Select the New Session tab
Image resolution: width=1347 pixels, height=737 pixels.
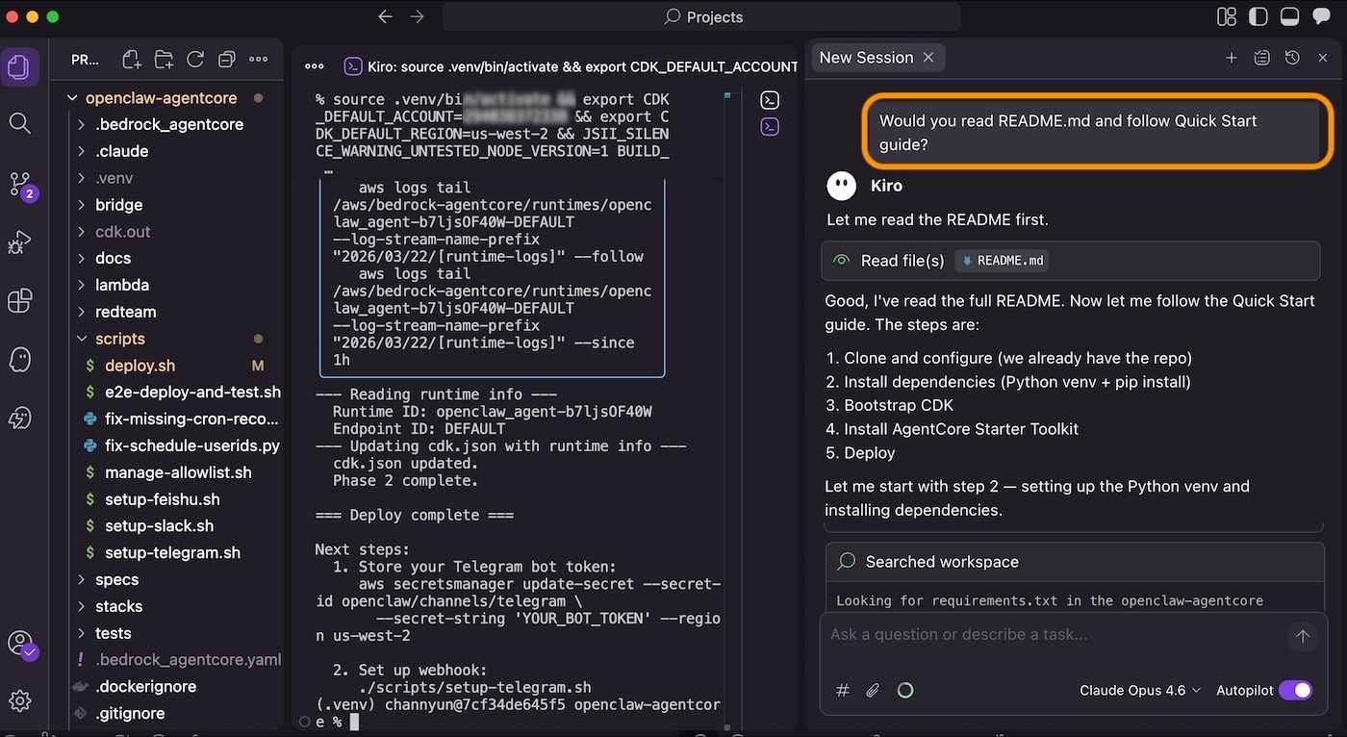coord(866,58)
